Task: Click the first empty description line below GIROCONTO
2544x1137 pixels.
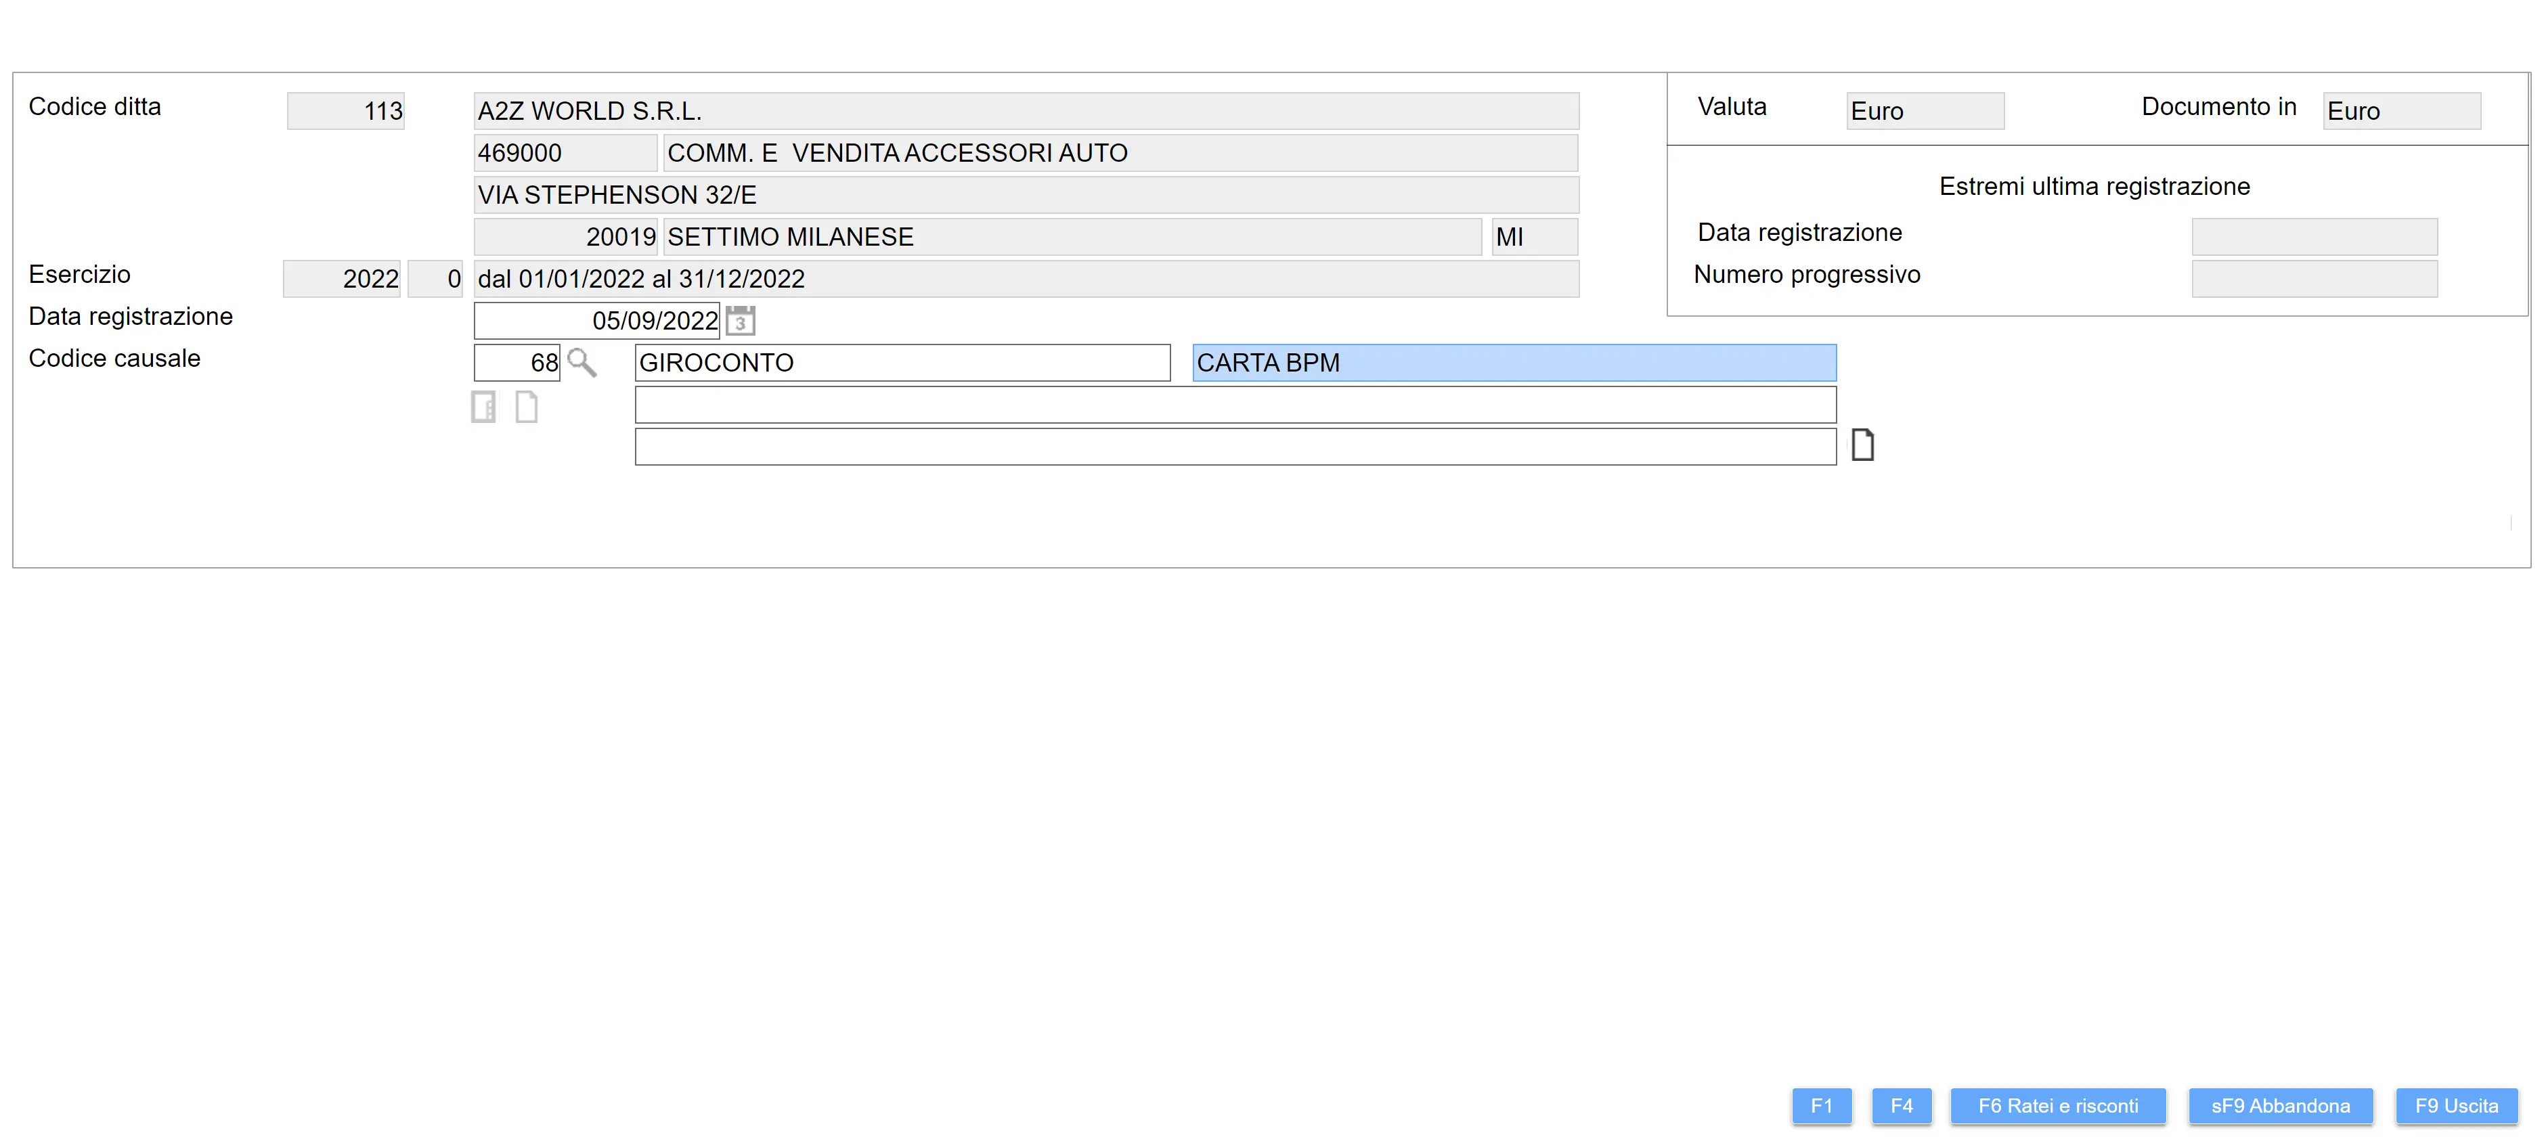Action: tap(1235, 405)
